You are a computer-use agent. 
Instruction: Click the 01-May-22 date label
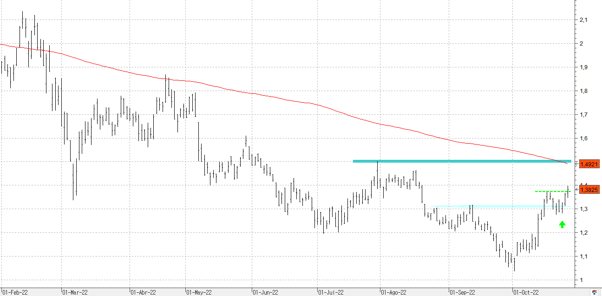coord(199,292)
